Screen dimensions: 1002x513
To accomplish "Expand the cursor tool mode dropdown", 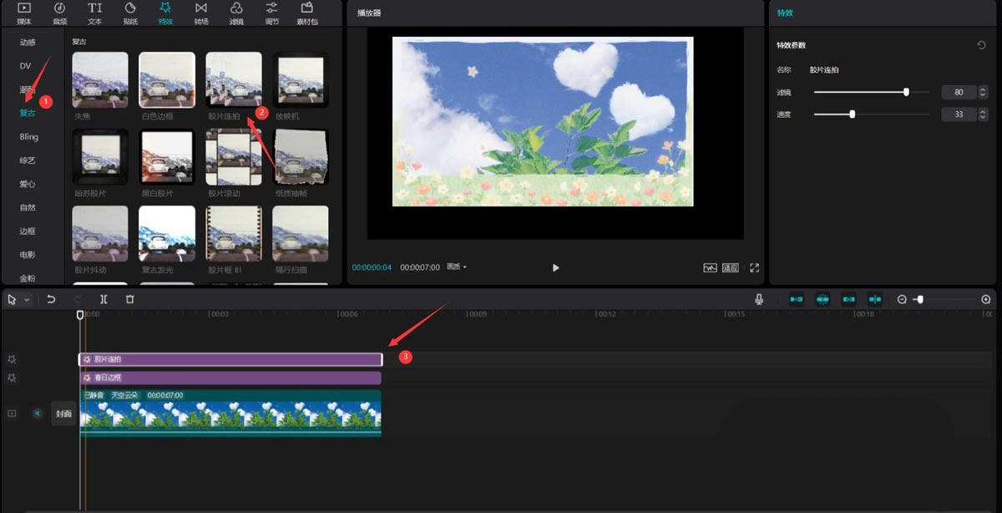I will (x=27, y=299).
